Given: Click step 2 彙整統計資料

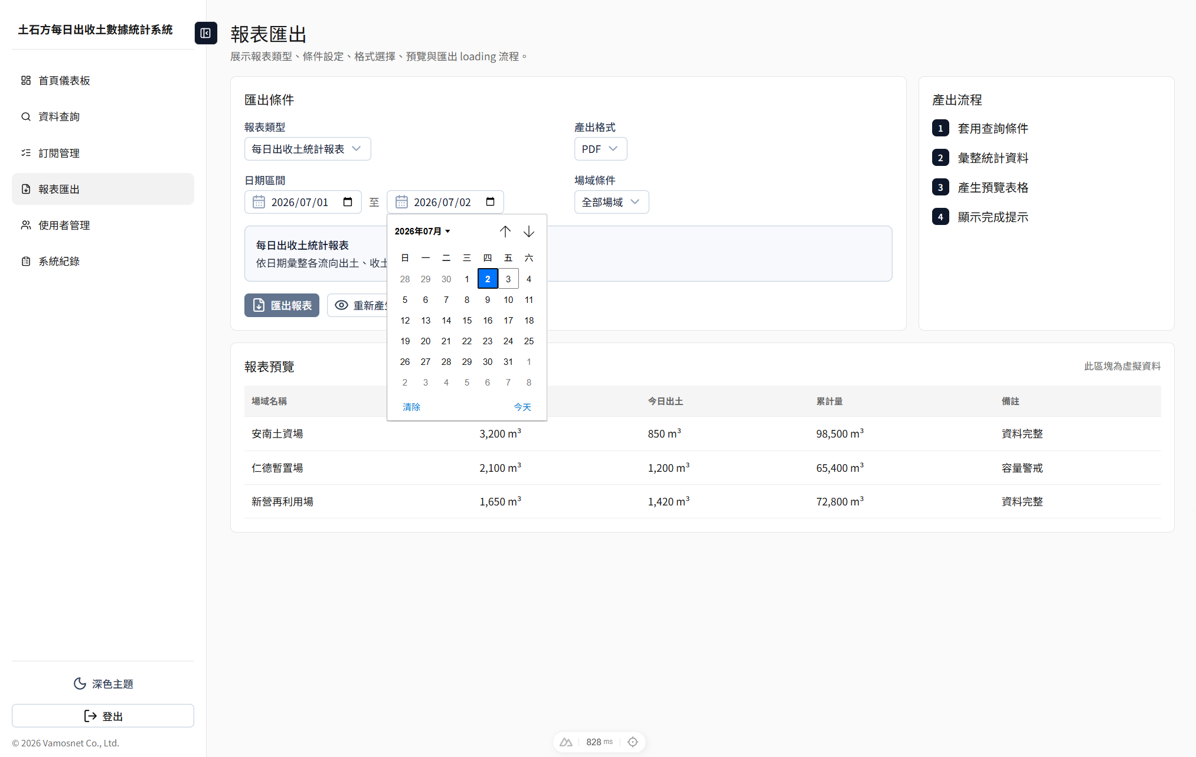Looking at the screenshot, I should coord(980,158).
